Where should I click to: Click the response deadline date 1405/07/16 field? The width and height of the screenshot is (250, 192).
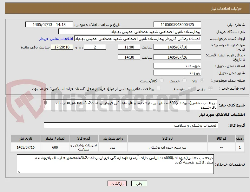pyautogui.click(x=177, y=47)
